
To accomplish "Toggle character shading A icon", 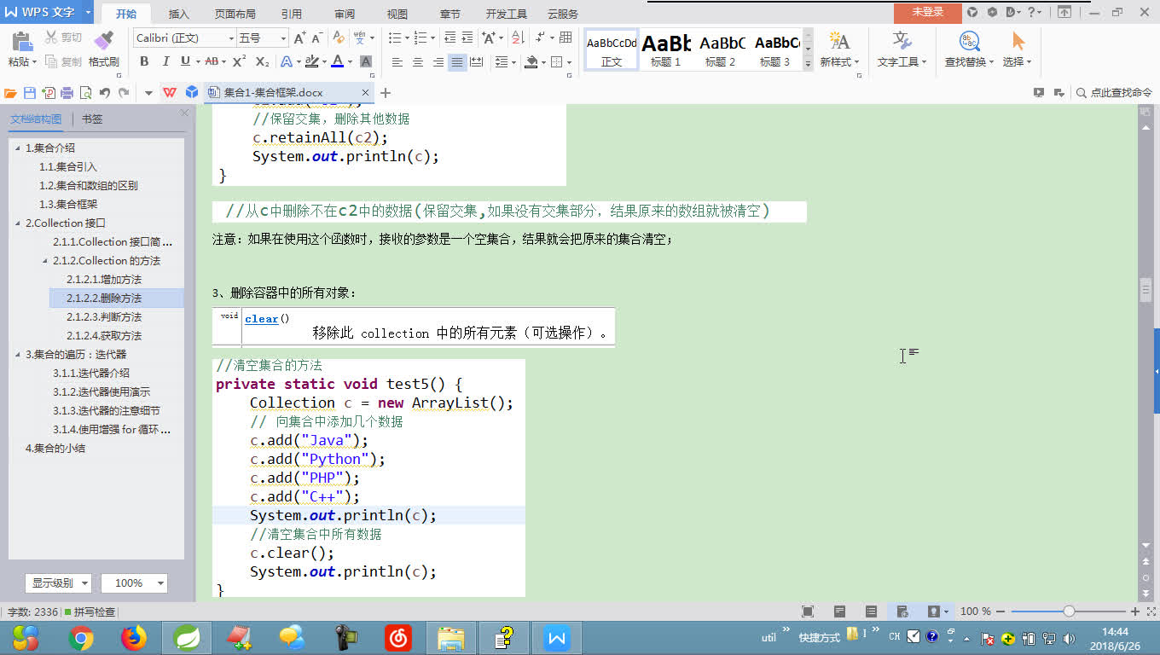I will point(365,61).
